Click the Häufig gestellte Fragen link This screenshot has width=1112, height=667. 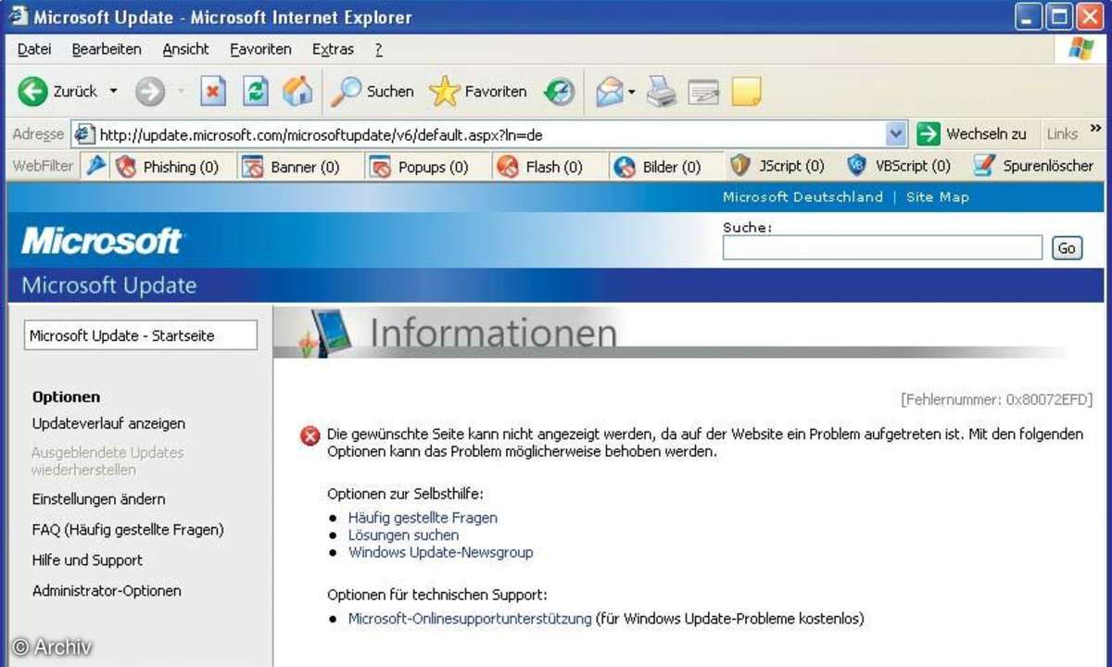click(423, 518)
